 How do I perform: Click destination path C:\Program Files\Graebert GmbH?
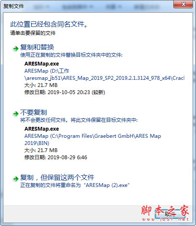coord(93,139)
